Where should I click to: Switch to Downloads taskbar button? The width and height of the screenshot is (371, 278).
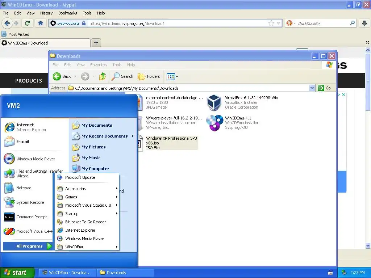tap(125, 273)
